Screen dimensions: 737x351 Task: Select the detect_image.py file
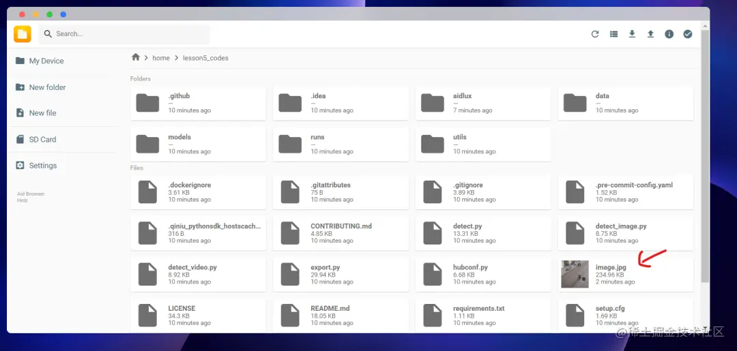tap(626, 233)
